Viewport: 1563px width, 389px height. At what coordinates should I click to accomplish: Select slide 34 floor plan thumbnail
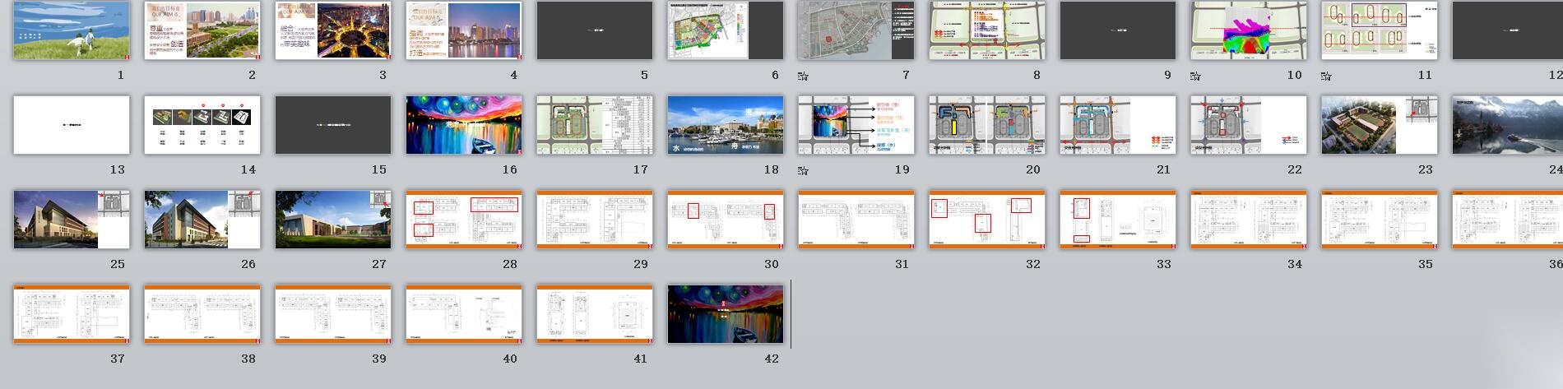tap(1249, 220)
